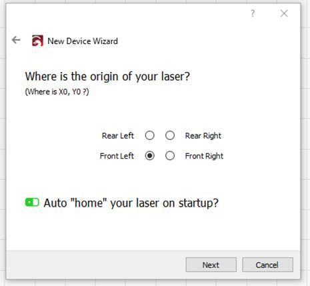Open help with the question mark icon
This screenshot has width=310, height=286.
point(253,13)
